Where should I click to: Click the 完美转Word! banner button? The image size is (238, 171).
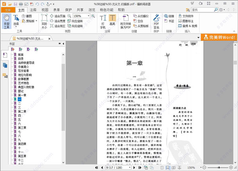click(x=219, y=37)
